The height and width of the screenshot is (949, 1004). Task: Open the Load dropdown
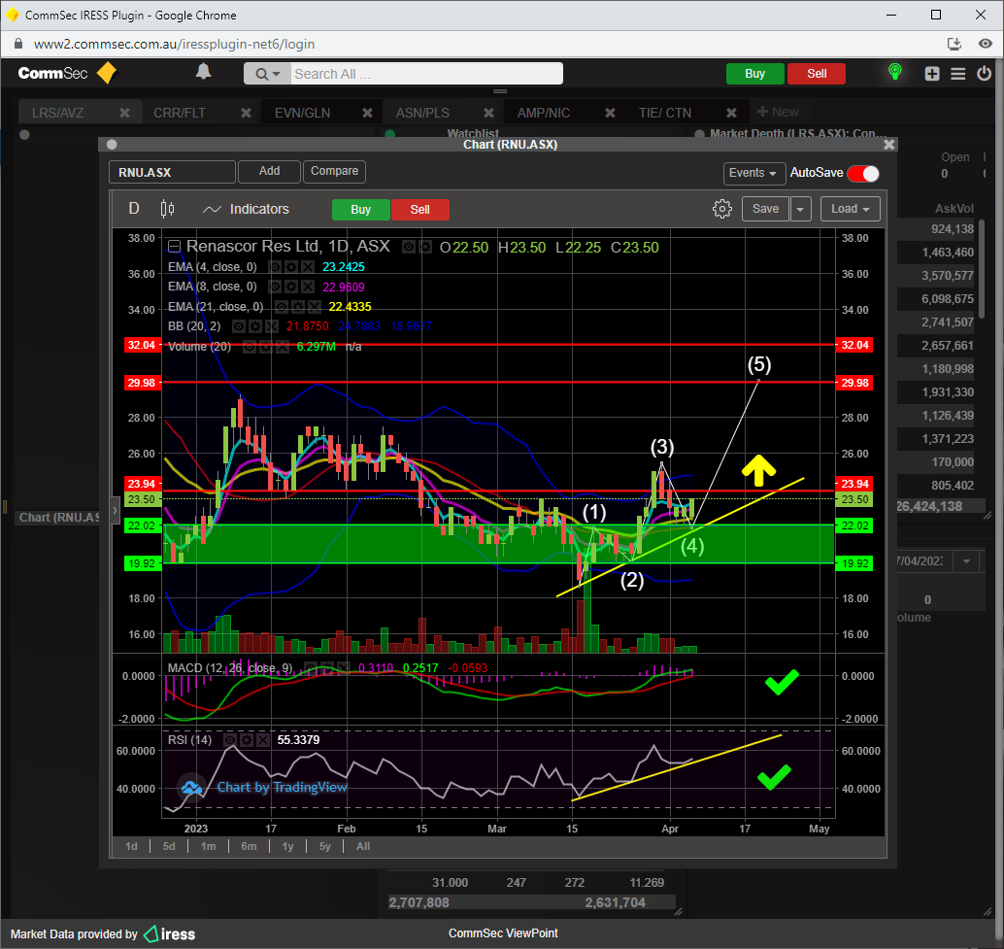pos(851,209)
